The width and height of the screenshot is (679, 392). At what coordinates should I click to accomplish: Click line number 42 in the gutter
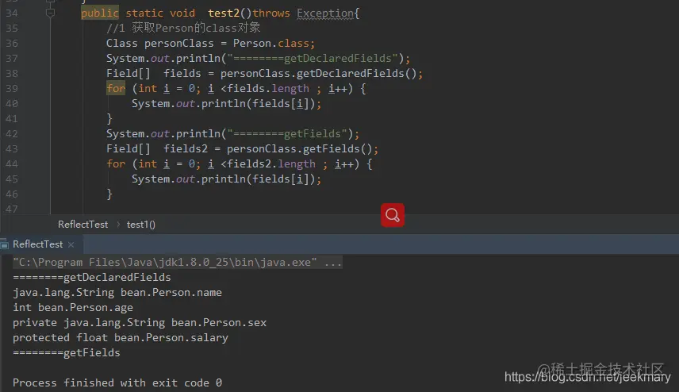click(12, 134)
